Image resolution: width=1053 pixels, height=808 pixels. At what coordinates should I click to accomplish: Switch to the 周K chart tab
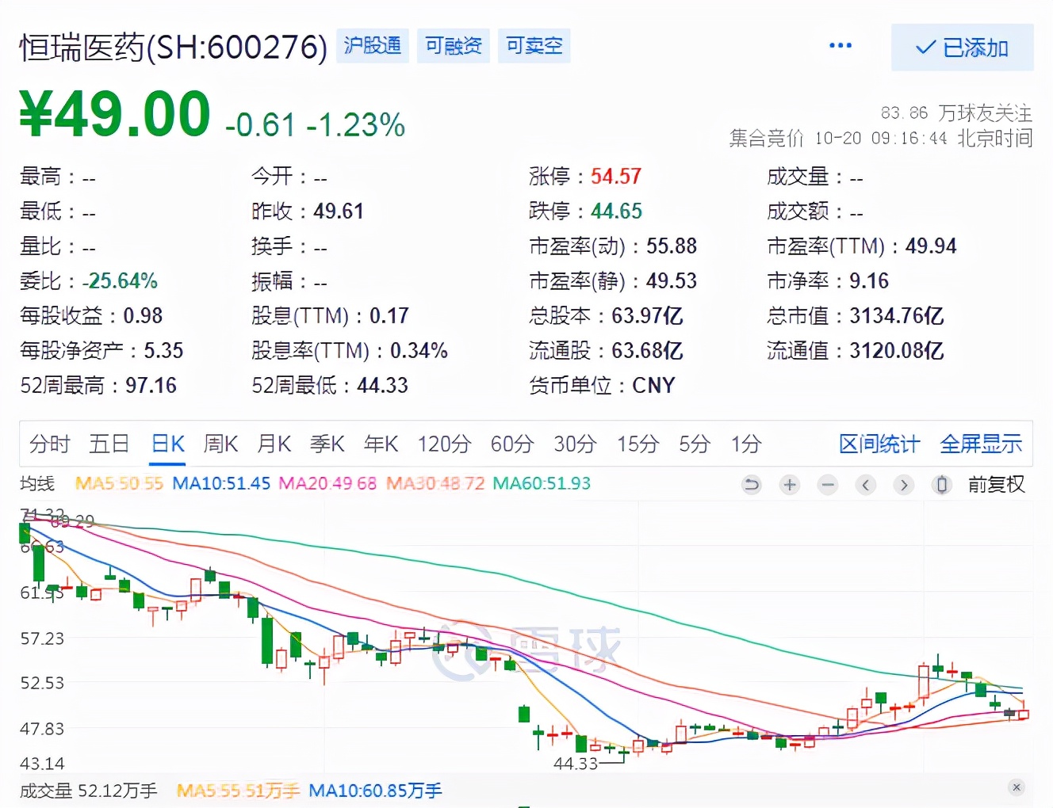(220, 444)
